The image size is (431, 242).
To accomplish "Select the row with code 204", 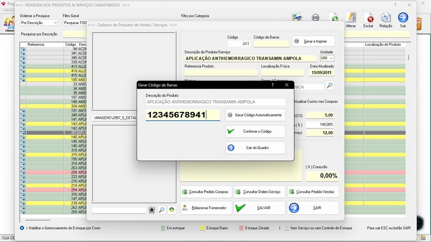I will click(x=53, y=172).
